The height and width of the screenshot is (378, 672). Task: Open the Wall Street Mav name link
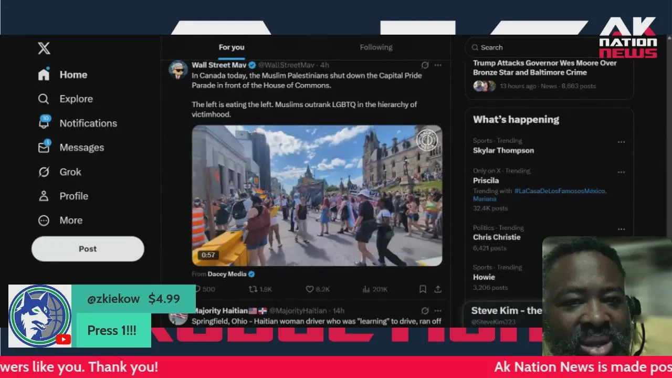coord(219,65)
